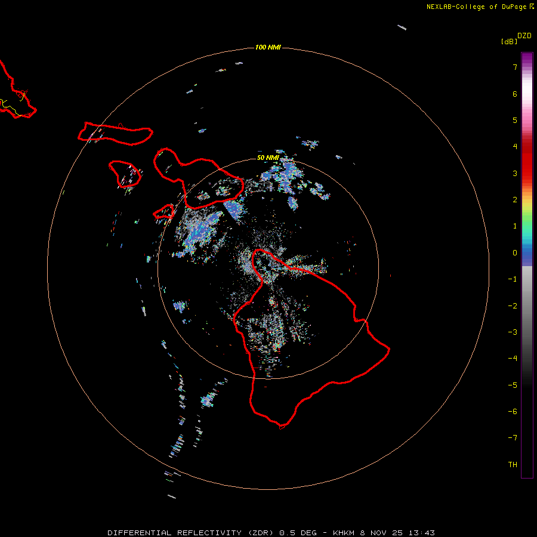Select the DZD legend title

coord(524,36)
